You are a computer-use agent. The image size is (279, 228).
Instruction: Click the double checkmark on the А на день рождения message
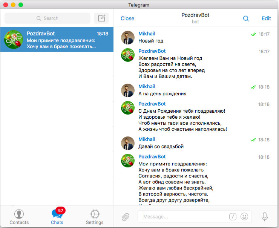(x=253, y=87)
